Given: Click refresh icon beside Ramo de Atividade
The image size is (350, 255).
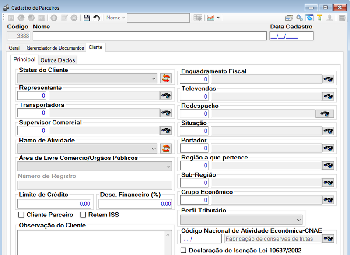Looking at the screenshot, I should coord(166,149).
